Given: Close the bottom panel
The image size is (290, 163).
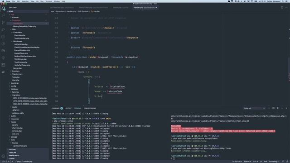Looking at the screenshot, I should (286, 108).
